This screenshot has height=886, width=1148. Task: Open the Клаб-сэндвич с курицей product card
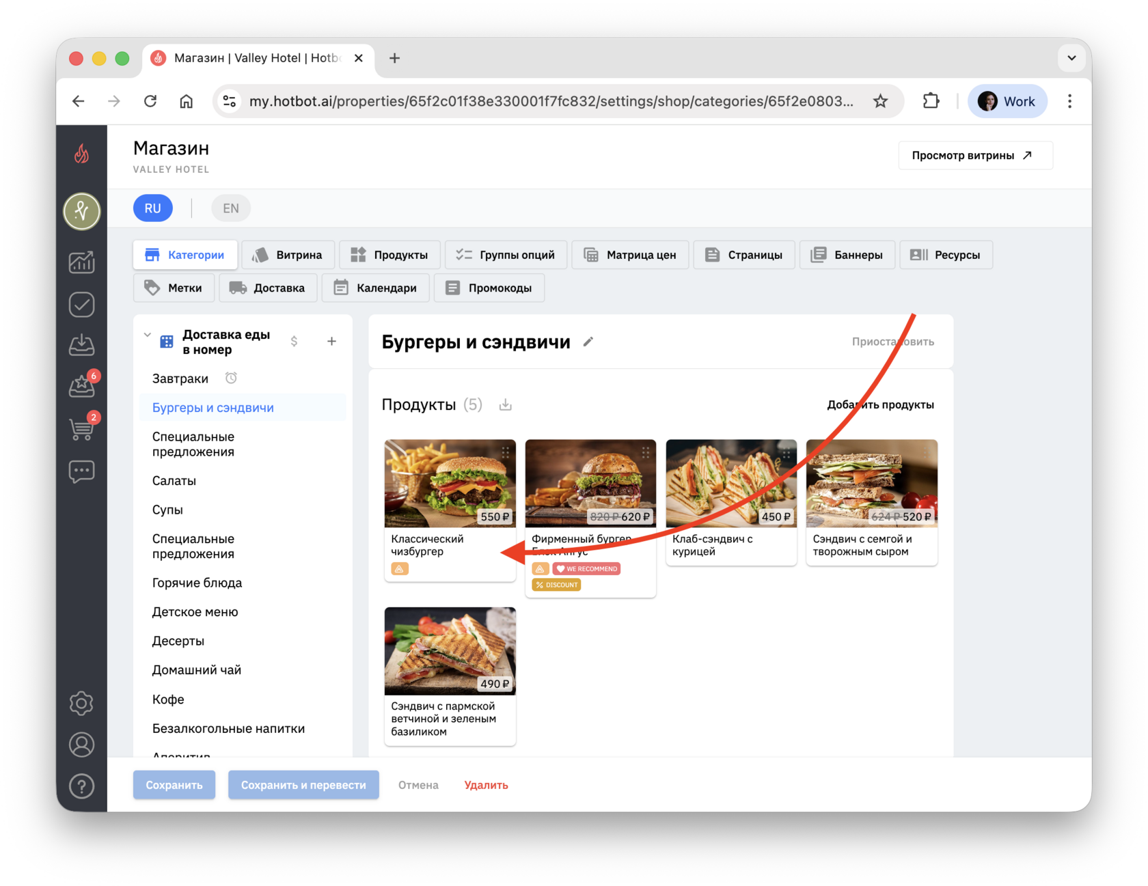[x=731, y=502]
